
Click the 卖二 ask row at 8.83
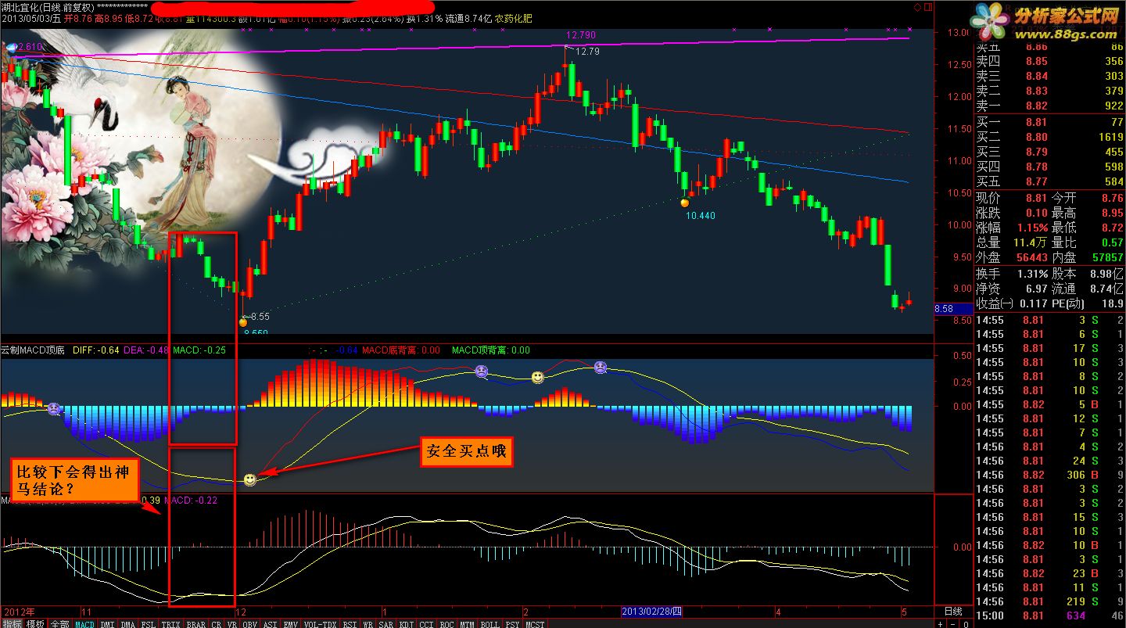(x=1050, y=92)
